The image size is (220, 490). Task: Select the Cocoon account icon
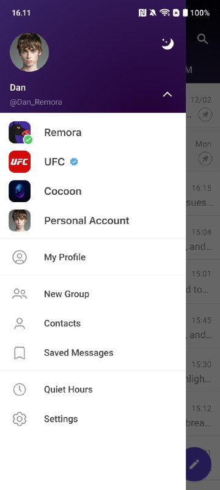[20, 191]
